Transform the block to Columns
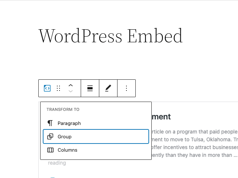The image size is (238, 178). pos(96,150)
